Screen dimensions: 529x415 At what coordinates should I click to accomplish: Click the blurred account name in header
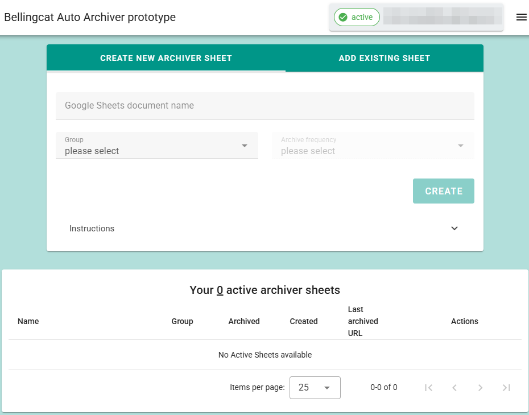click(443, 16)
